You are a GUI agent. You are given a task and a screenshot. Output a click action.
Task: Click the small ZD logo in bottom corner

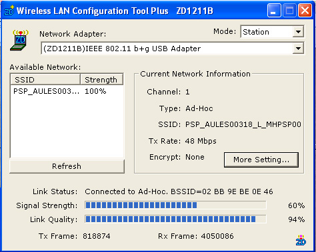tap(301, 240)
